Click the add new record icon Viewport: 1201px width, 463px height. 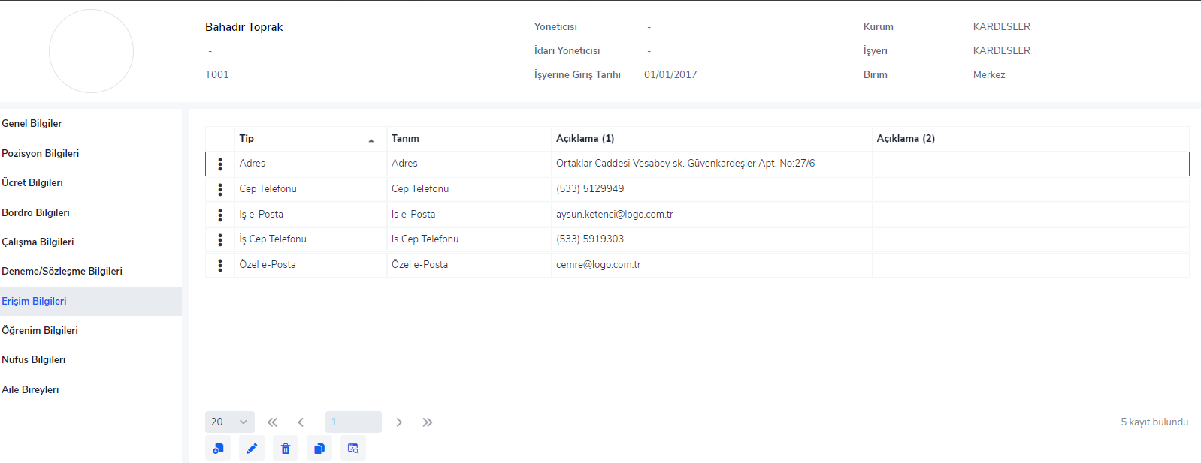click(x=218, y=449)
